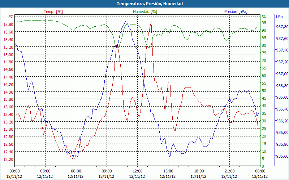Click temperature axis value '12,20'
The image size is (289, 180).
(8, 159)
